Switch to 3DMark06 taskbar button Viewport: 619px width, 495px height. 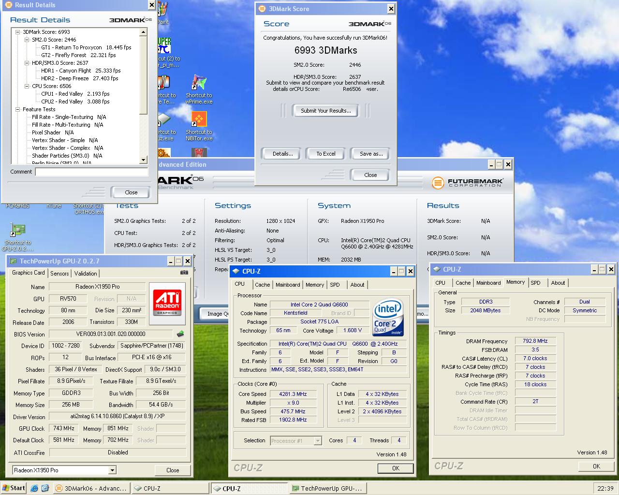click(91, 488)
